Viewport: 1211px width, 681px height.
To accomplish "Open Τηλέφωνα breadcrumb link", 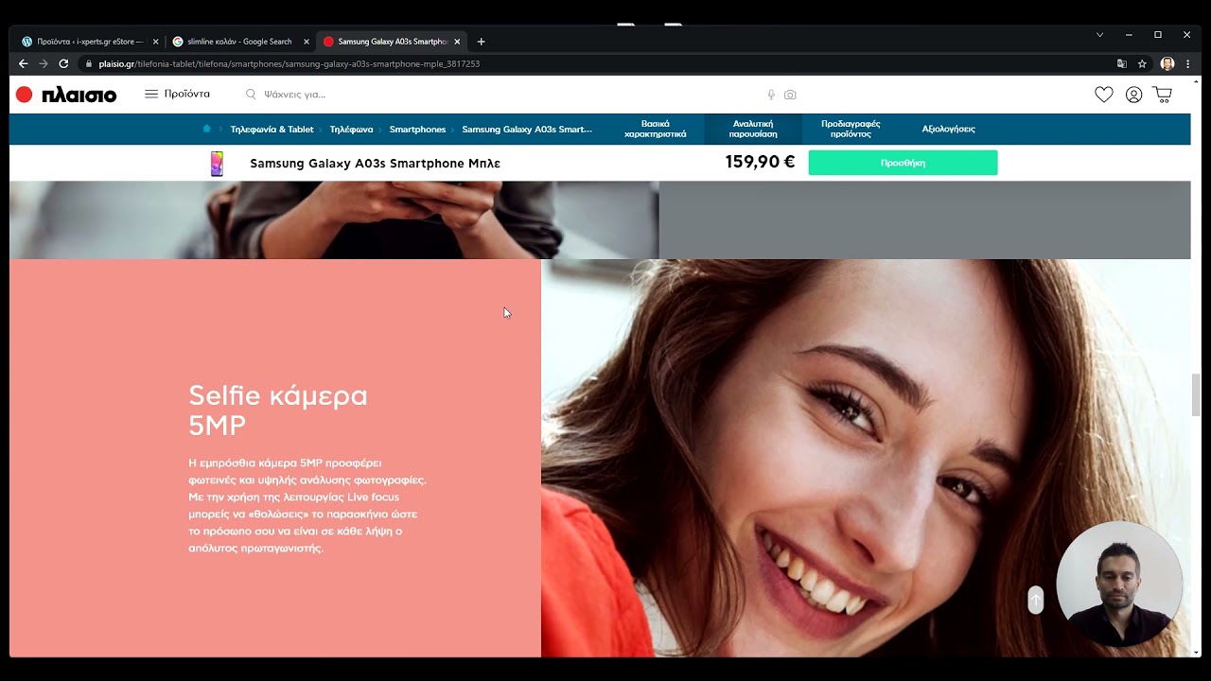I will coord(351,130).
